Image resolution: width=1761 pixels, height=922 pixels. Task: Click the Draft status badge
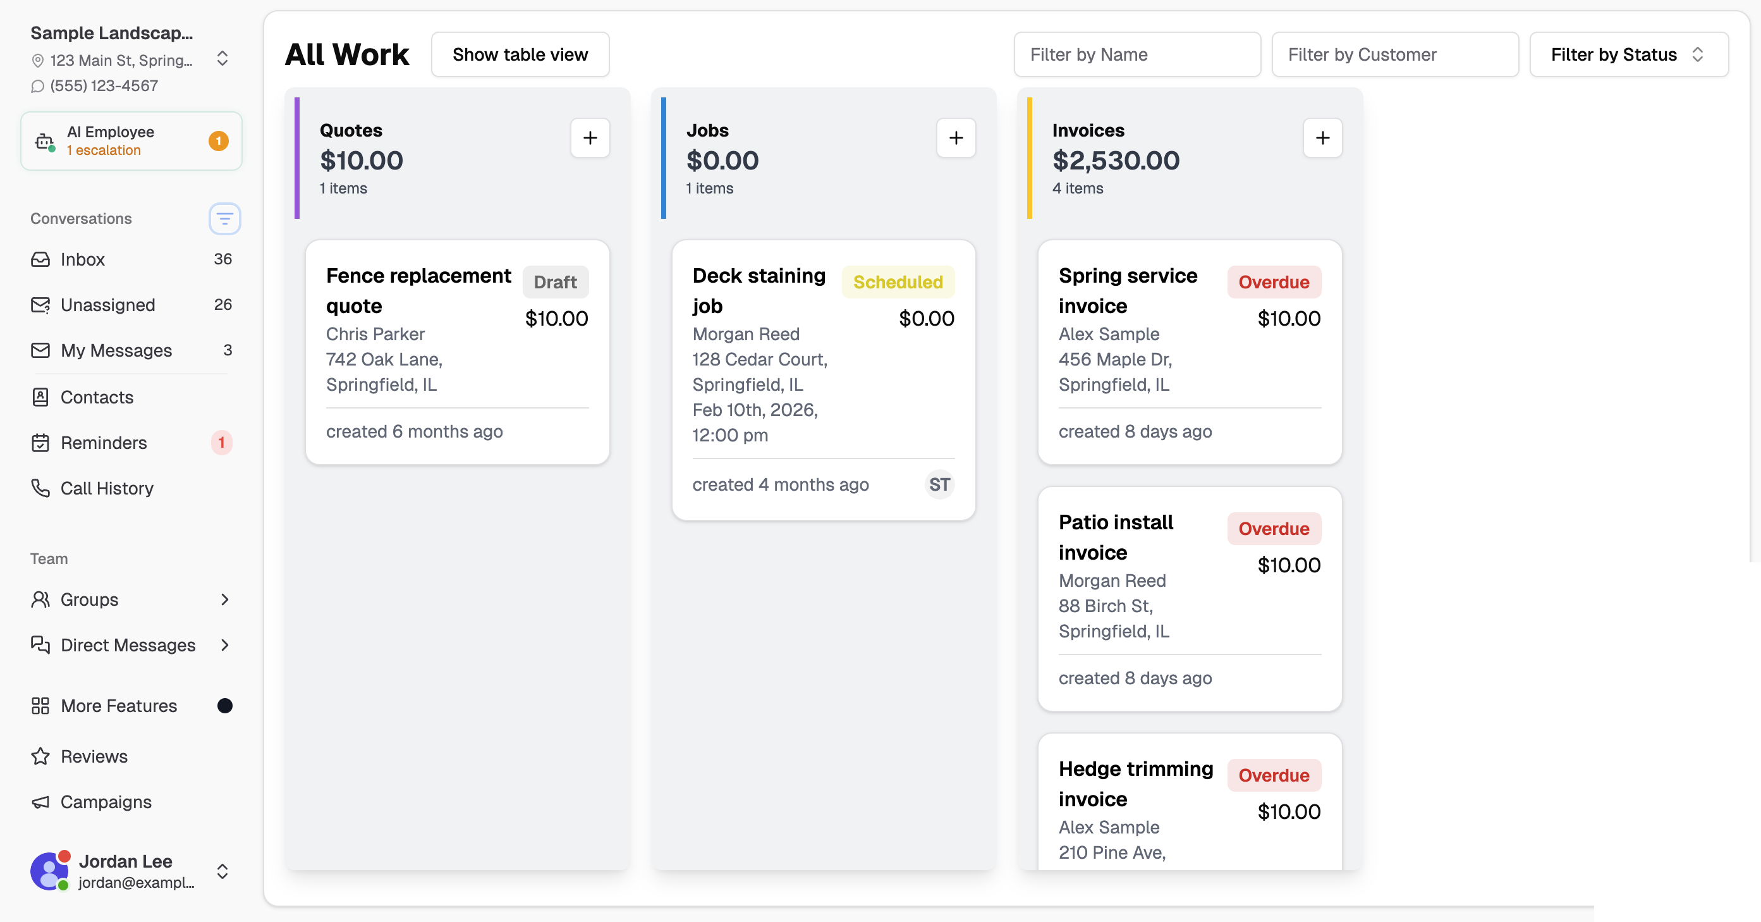pos(556,282)
